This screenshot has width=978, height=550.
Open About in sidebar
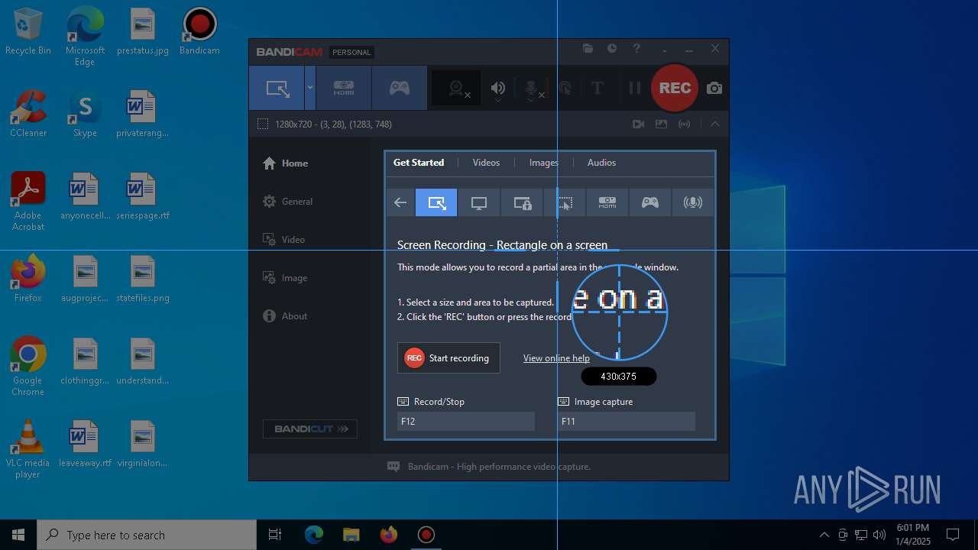285,315
